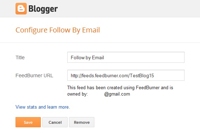Open View stats and learn more link
This screenshot has height=134, width=200.
(x=43, y=107)
